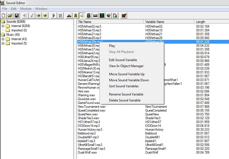Screen dimensions: 229x159
Task: Open the AI Editor green face icon
Action: (102, 16)
